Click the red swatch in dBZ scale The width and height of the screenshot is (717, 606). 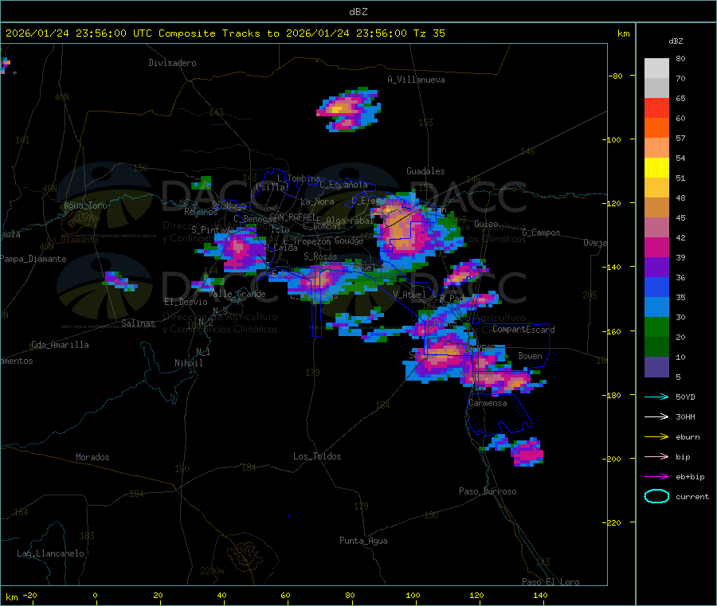656,108
